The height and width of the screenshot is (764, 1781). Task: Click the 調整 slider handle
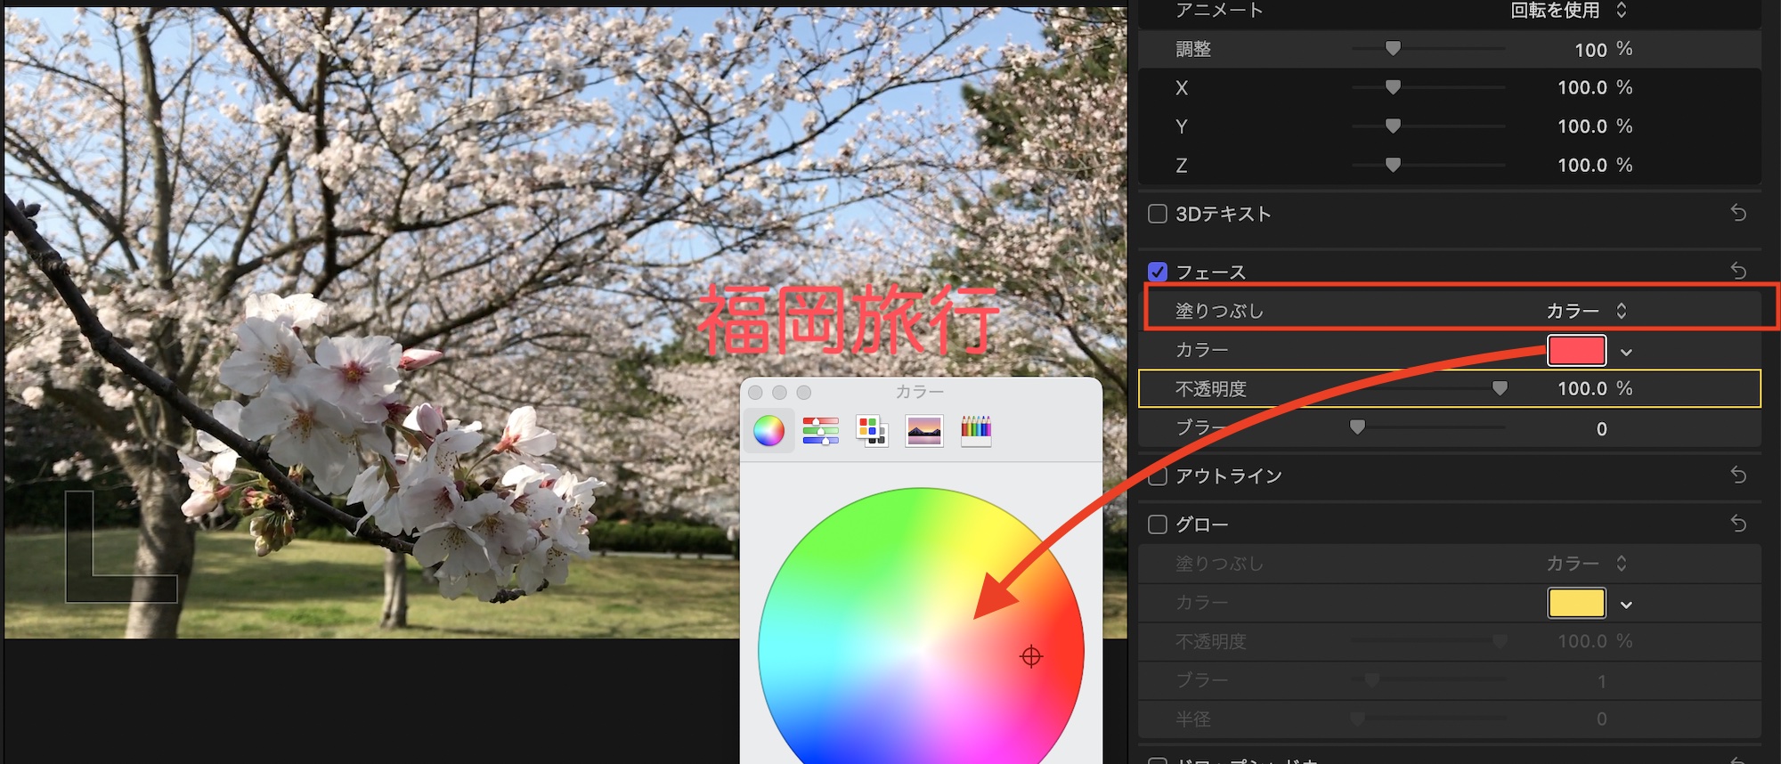coord(1393,49)
